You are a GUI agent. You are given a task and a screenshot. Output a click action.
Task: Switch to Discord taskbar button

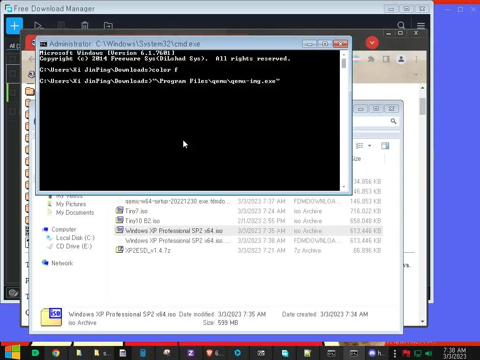coord(377,353)
